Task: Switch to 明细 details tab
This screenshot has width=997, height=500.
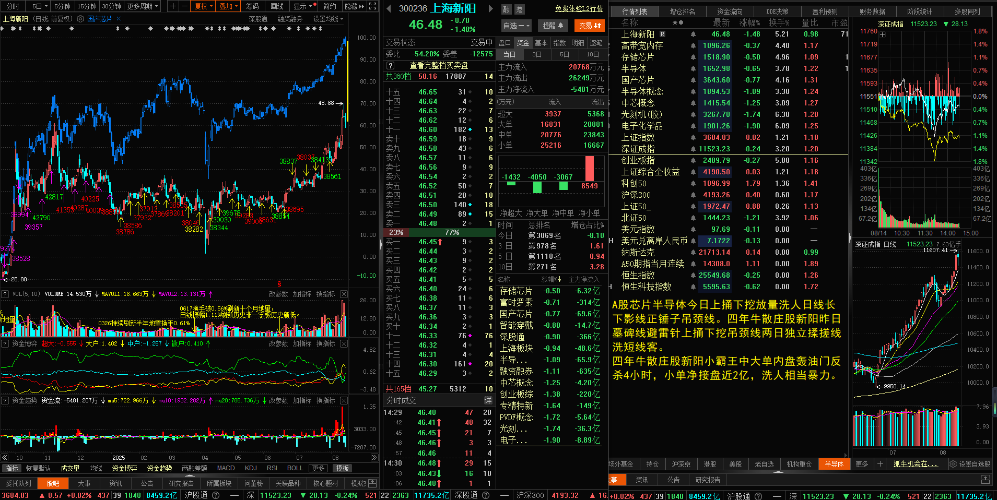Action: click(578, 43)
